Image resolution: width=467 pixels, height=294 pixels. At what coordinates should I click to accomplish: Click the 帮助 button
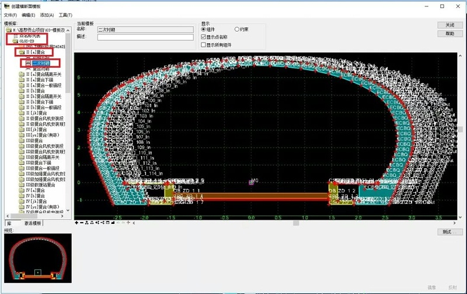[x=450, y=34]
